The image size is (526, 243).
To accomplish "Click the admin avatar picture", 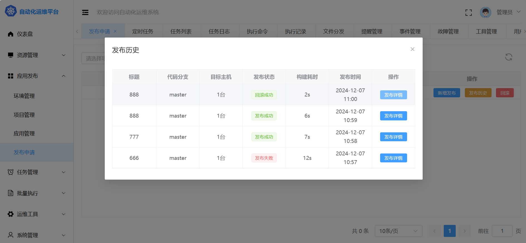I will [x=485, y=12].
